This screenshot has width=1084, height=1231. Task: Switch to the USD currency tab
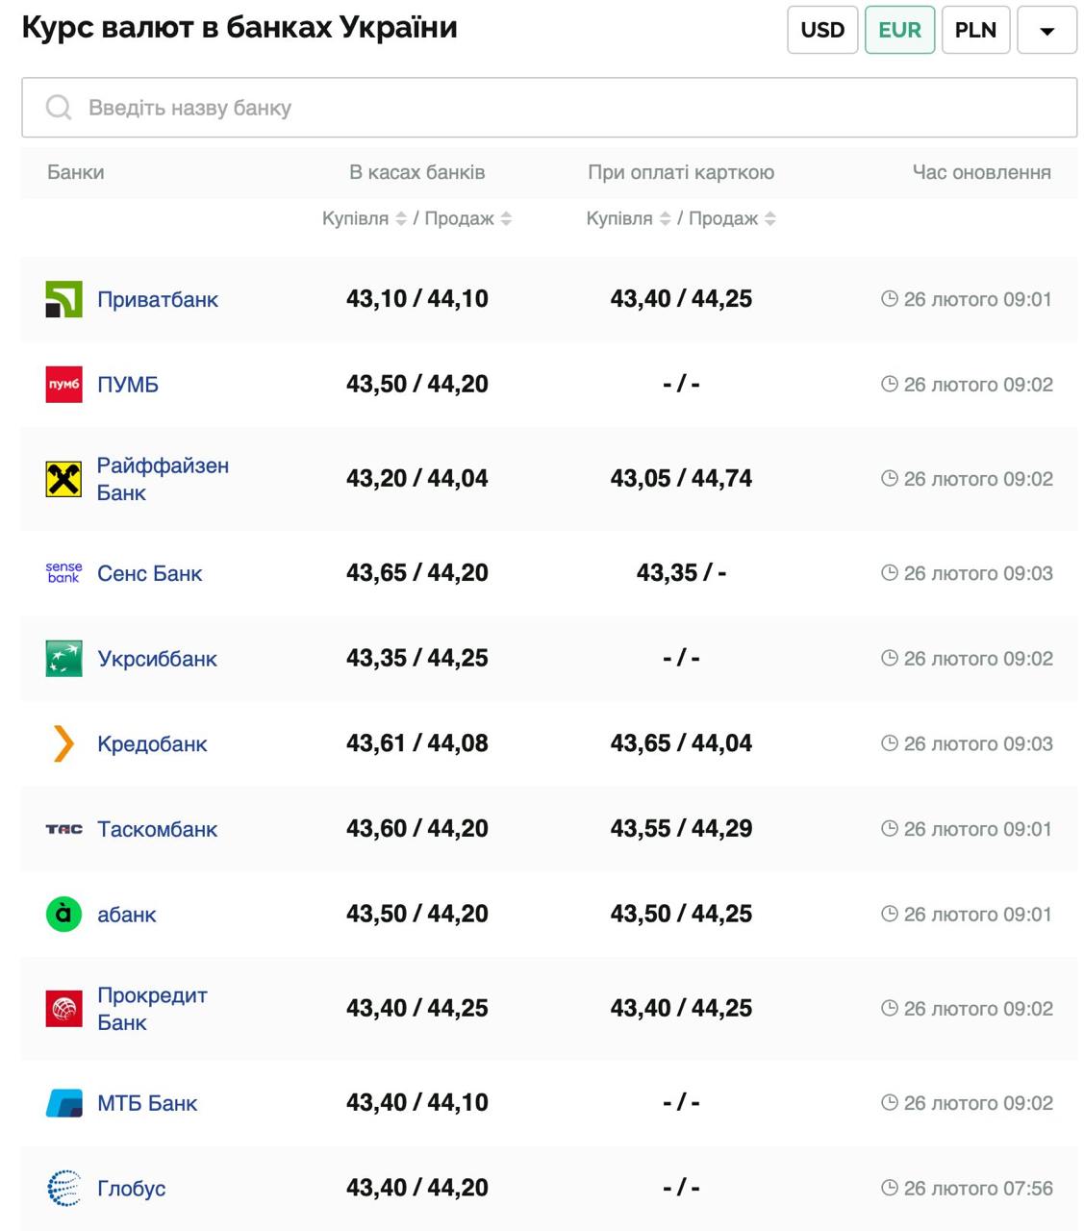822,30
